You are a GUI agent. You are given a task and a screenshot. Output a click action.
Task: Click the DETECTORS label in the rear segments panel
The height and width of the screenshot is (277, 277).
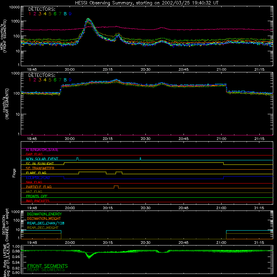[42, 75]
